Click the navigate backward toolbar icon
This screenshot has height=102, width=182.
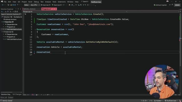point(3,5)
